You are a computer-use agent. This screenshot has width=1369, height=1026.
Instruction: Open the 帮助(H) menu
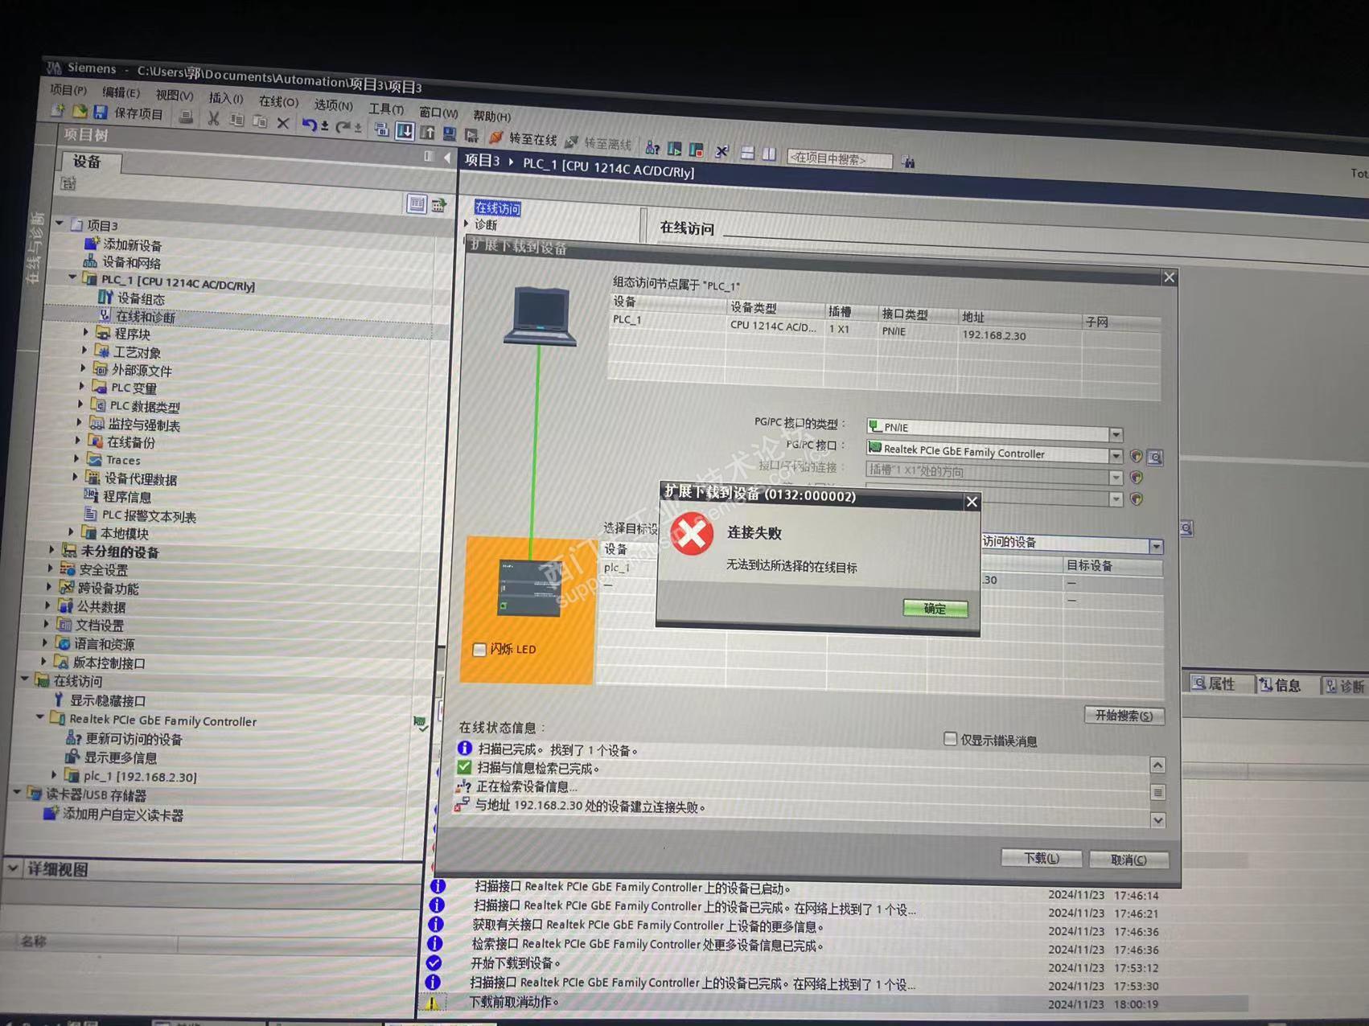(x=491, y=116)
